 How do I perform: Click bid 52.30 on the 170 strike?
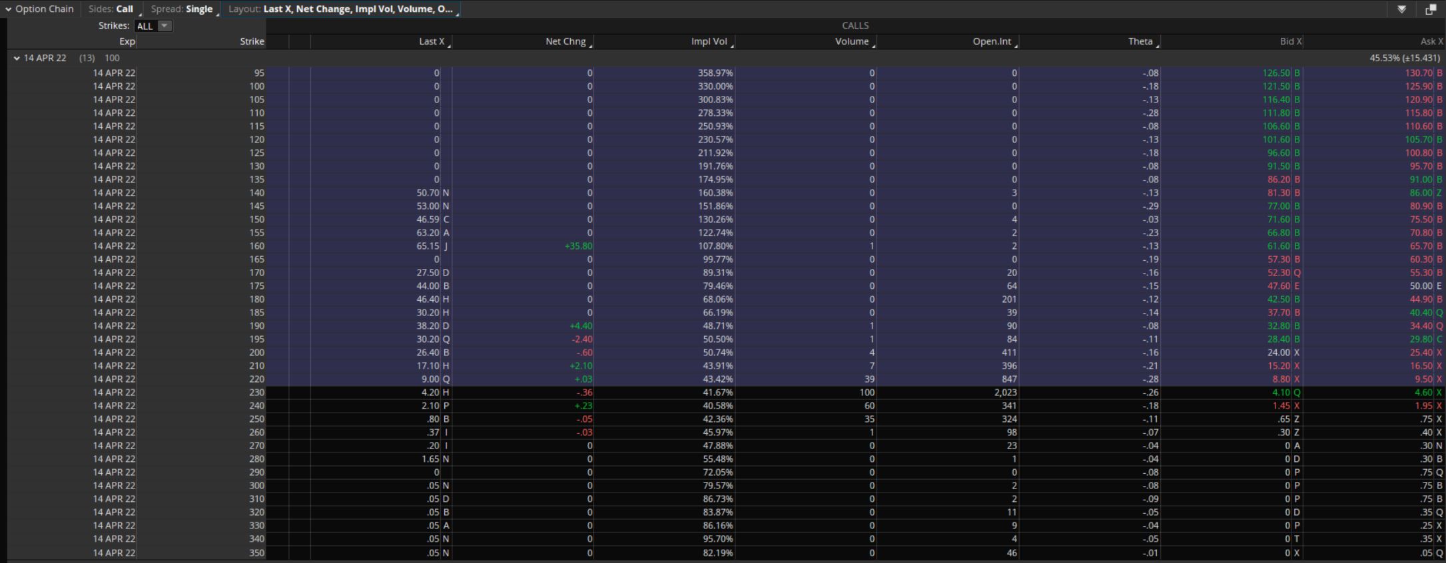[x=1278, y=273]
